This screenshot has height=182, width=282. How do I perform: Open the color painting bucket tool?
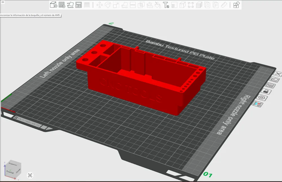[x=158, y=5]
